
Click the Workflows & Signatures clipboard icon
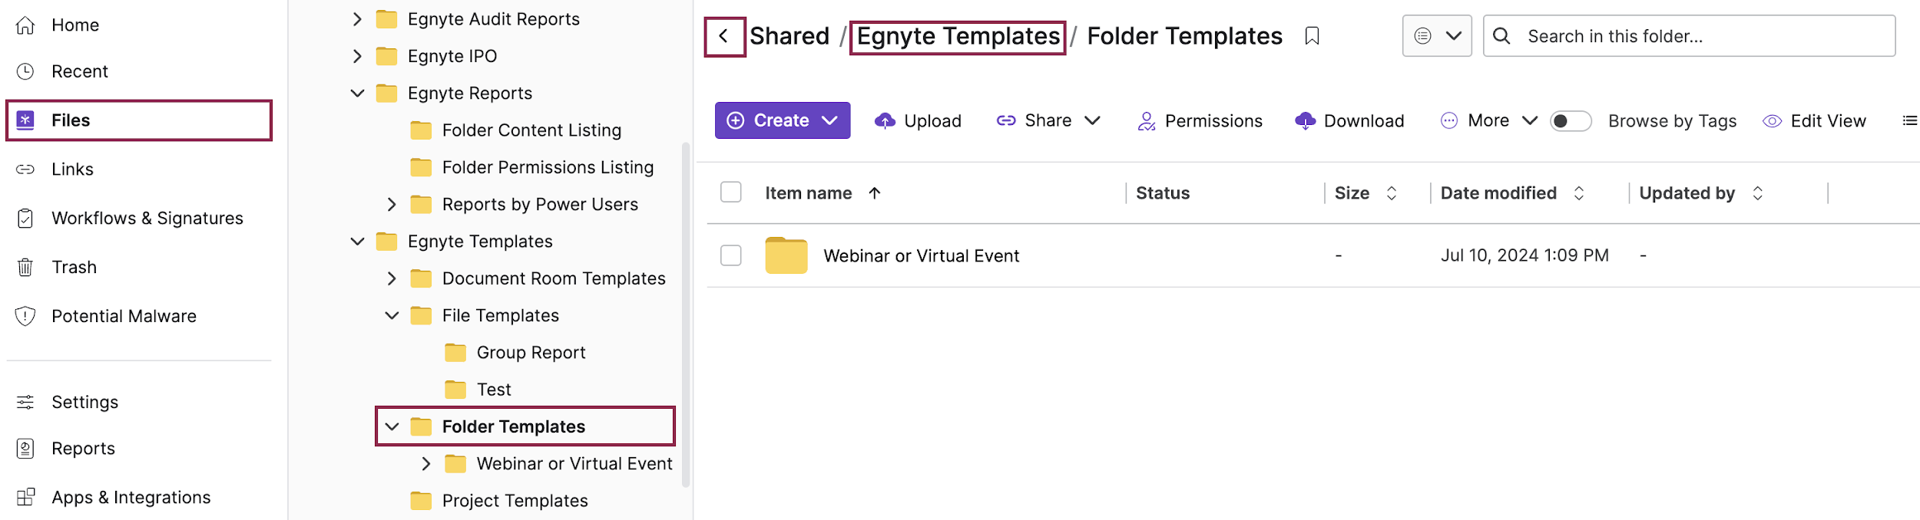point(25,219)
